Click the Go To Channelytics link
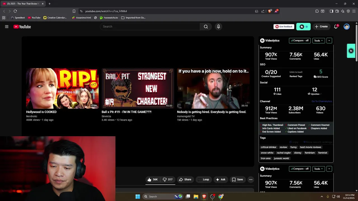Screen dimensions: 358x201 tap(322, 101)
